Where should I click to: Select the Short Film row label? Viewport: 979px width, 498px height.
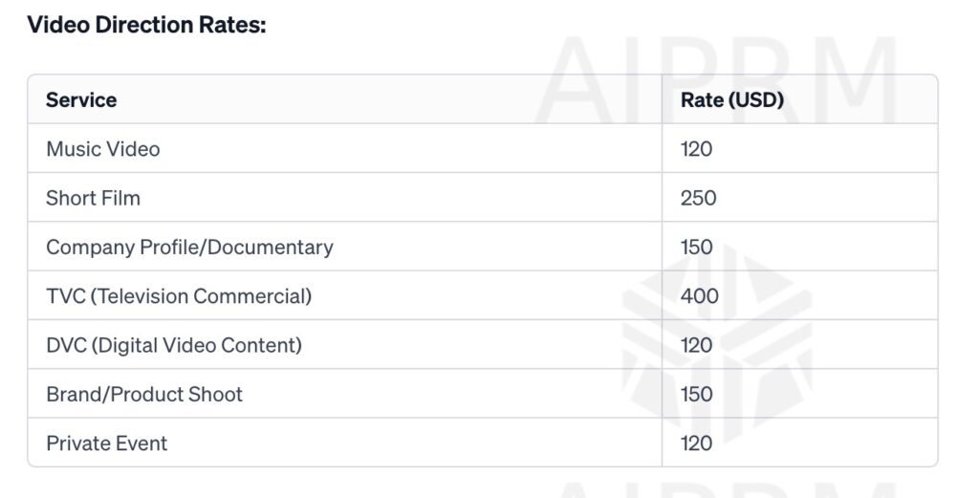tap(93, 198)
